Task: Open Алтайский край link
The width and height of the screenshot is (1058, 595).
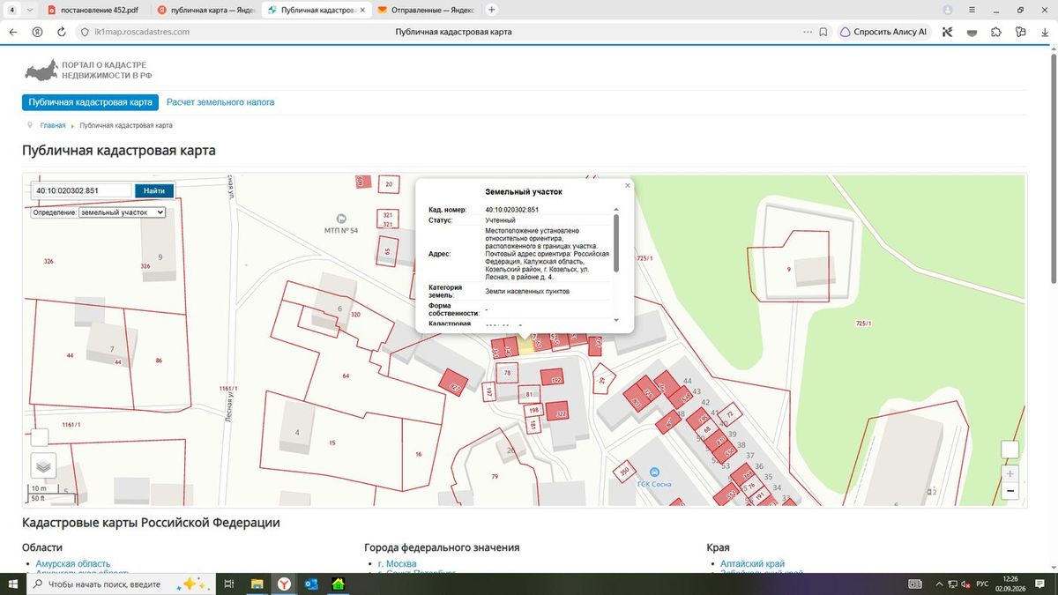Action: pyautogui.click(x=752, y=564)
